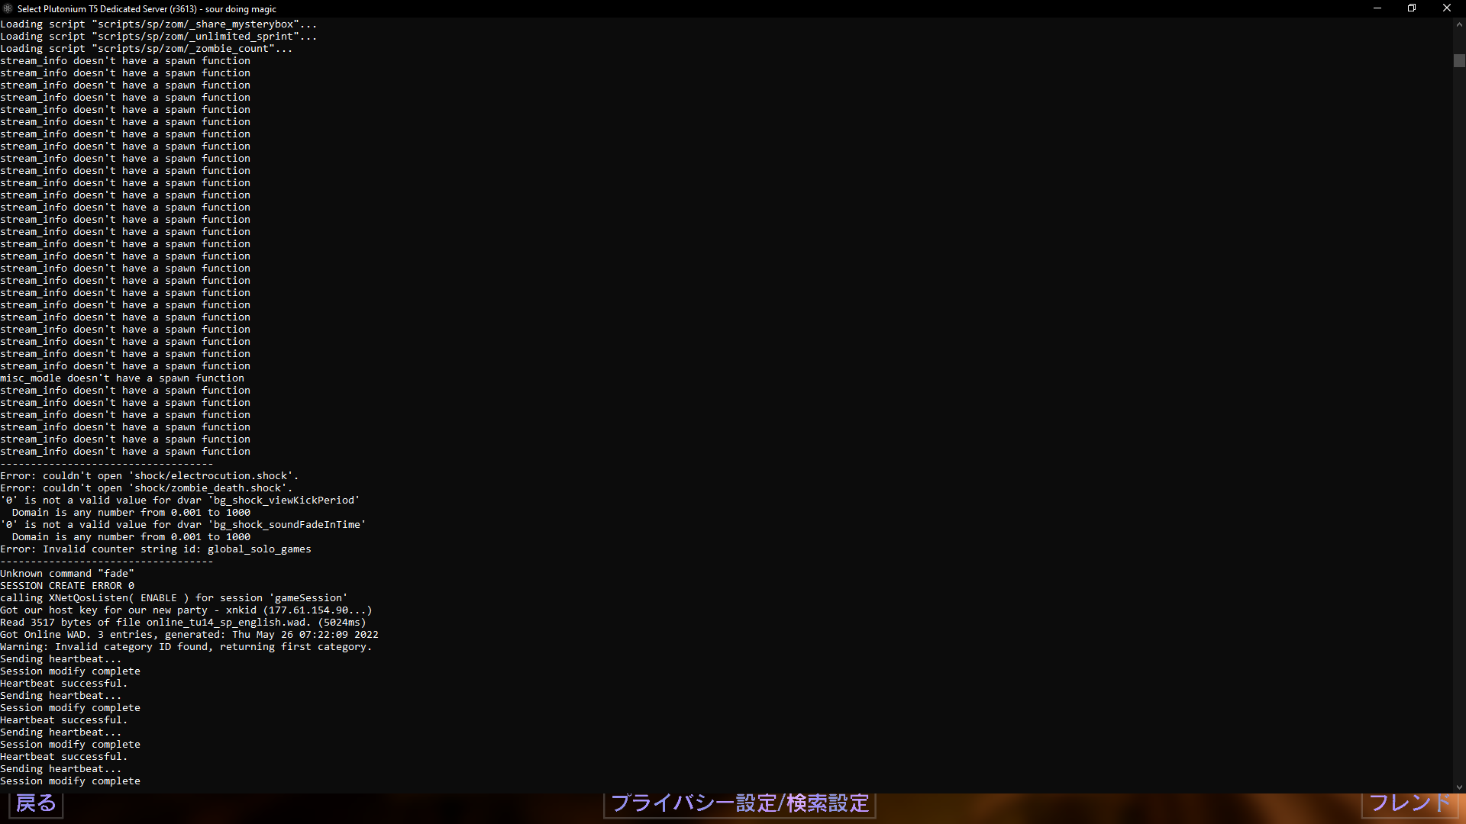
Task: Click error line about 'shock/zombie_death.shock'
Action: [x=146, y=488]
